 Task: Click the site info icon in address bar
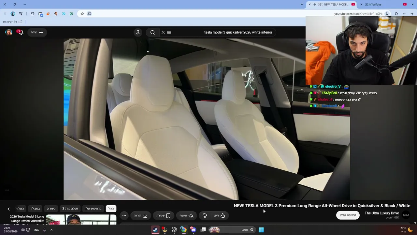[x=387, y=14]
